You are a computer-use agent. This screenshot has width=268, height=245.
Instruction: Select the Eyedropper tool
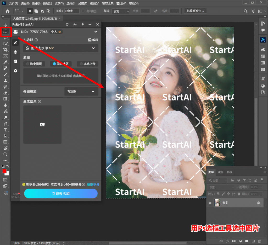click(5, 62)
